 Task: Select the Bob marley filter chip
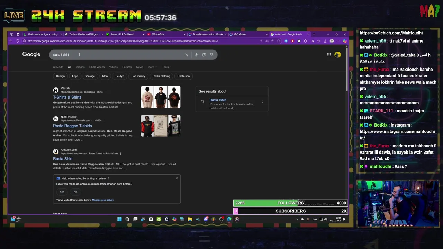(x=138, y=76)
